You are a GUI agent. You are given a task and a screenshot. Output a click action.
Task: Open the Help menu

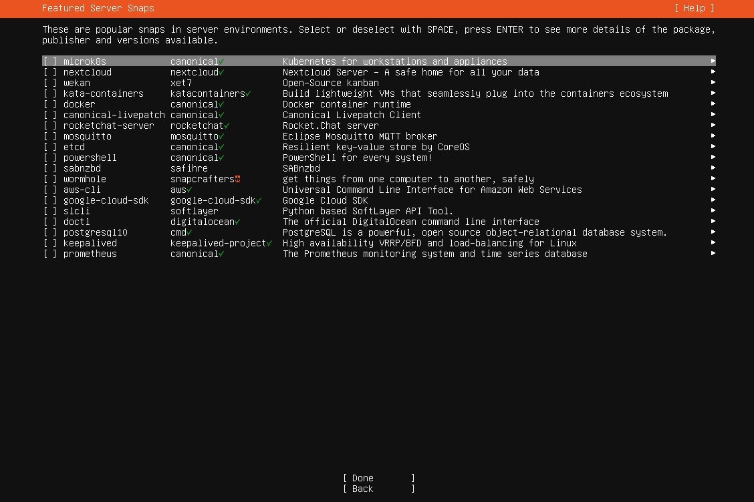tap(694, 8)
